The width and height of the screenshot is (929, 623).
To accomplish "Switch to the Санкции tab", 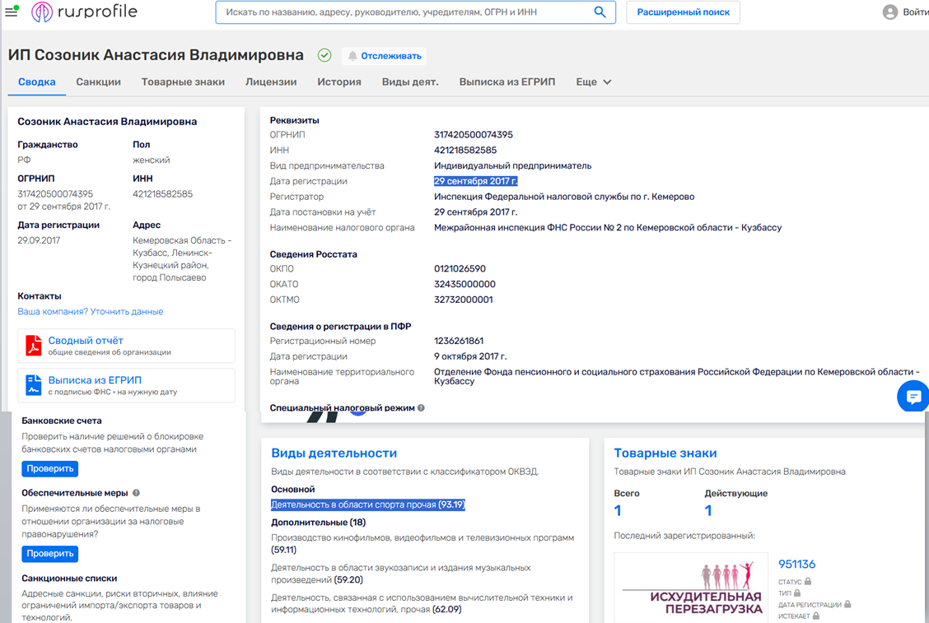I will 98,82.
